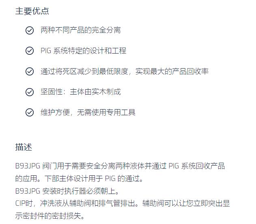Click the text 坚固性：主体由实木制成
The image size is (256, 224).
point(81,92)
